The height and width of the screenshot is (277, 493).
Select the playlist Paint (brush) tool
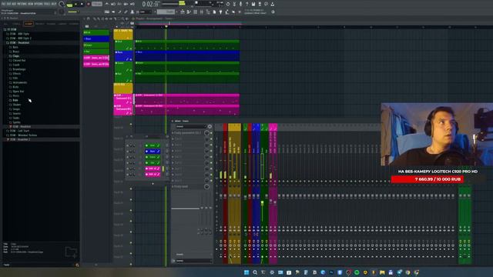click(99, 18)
